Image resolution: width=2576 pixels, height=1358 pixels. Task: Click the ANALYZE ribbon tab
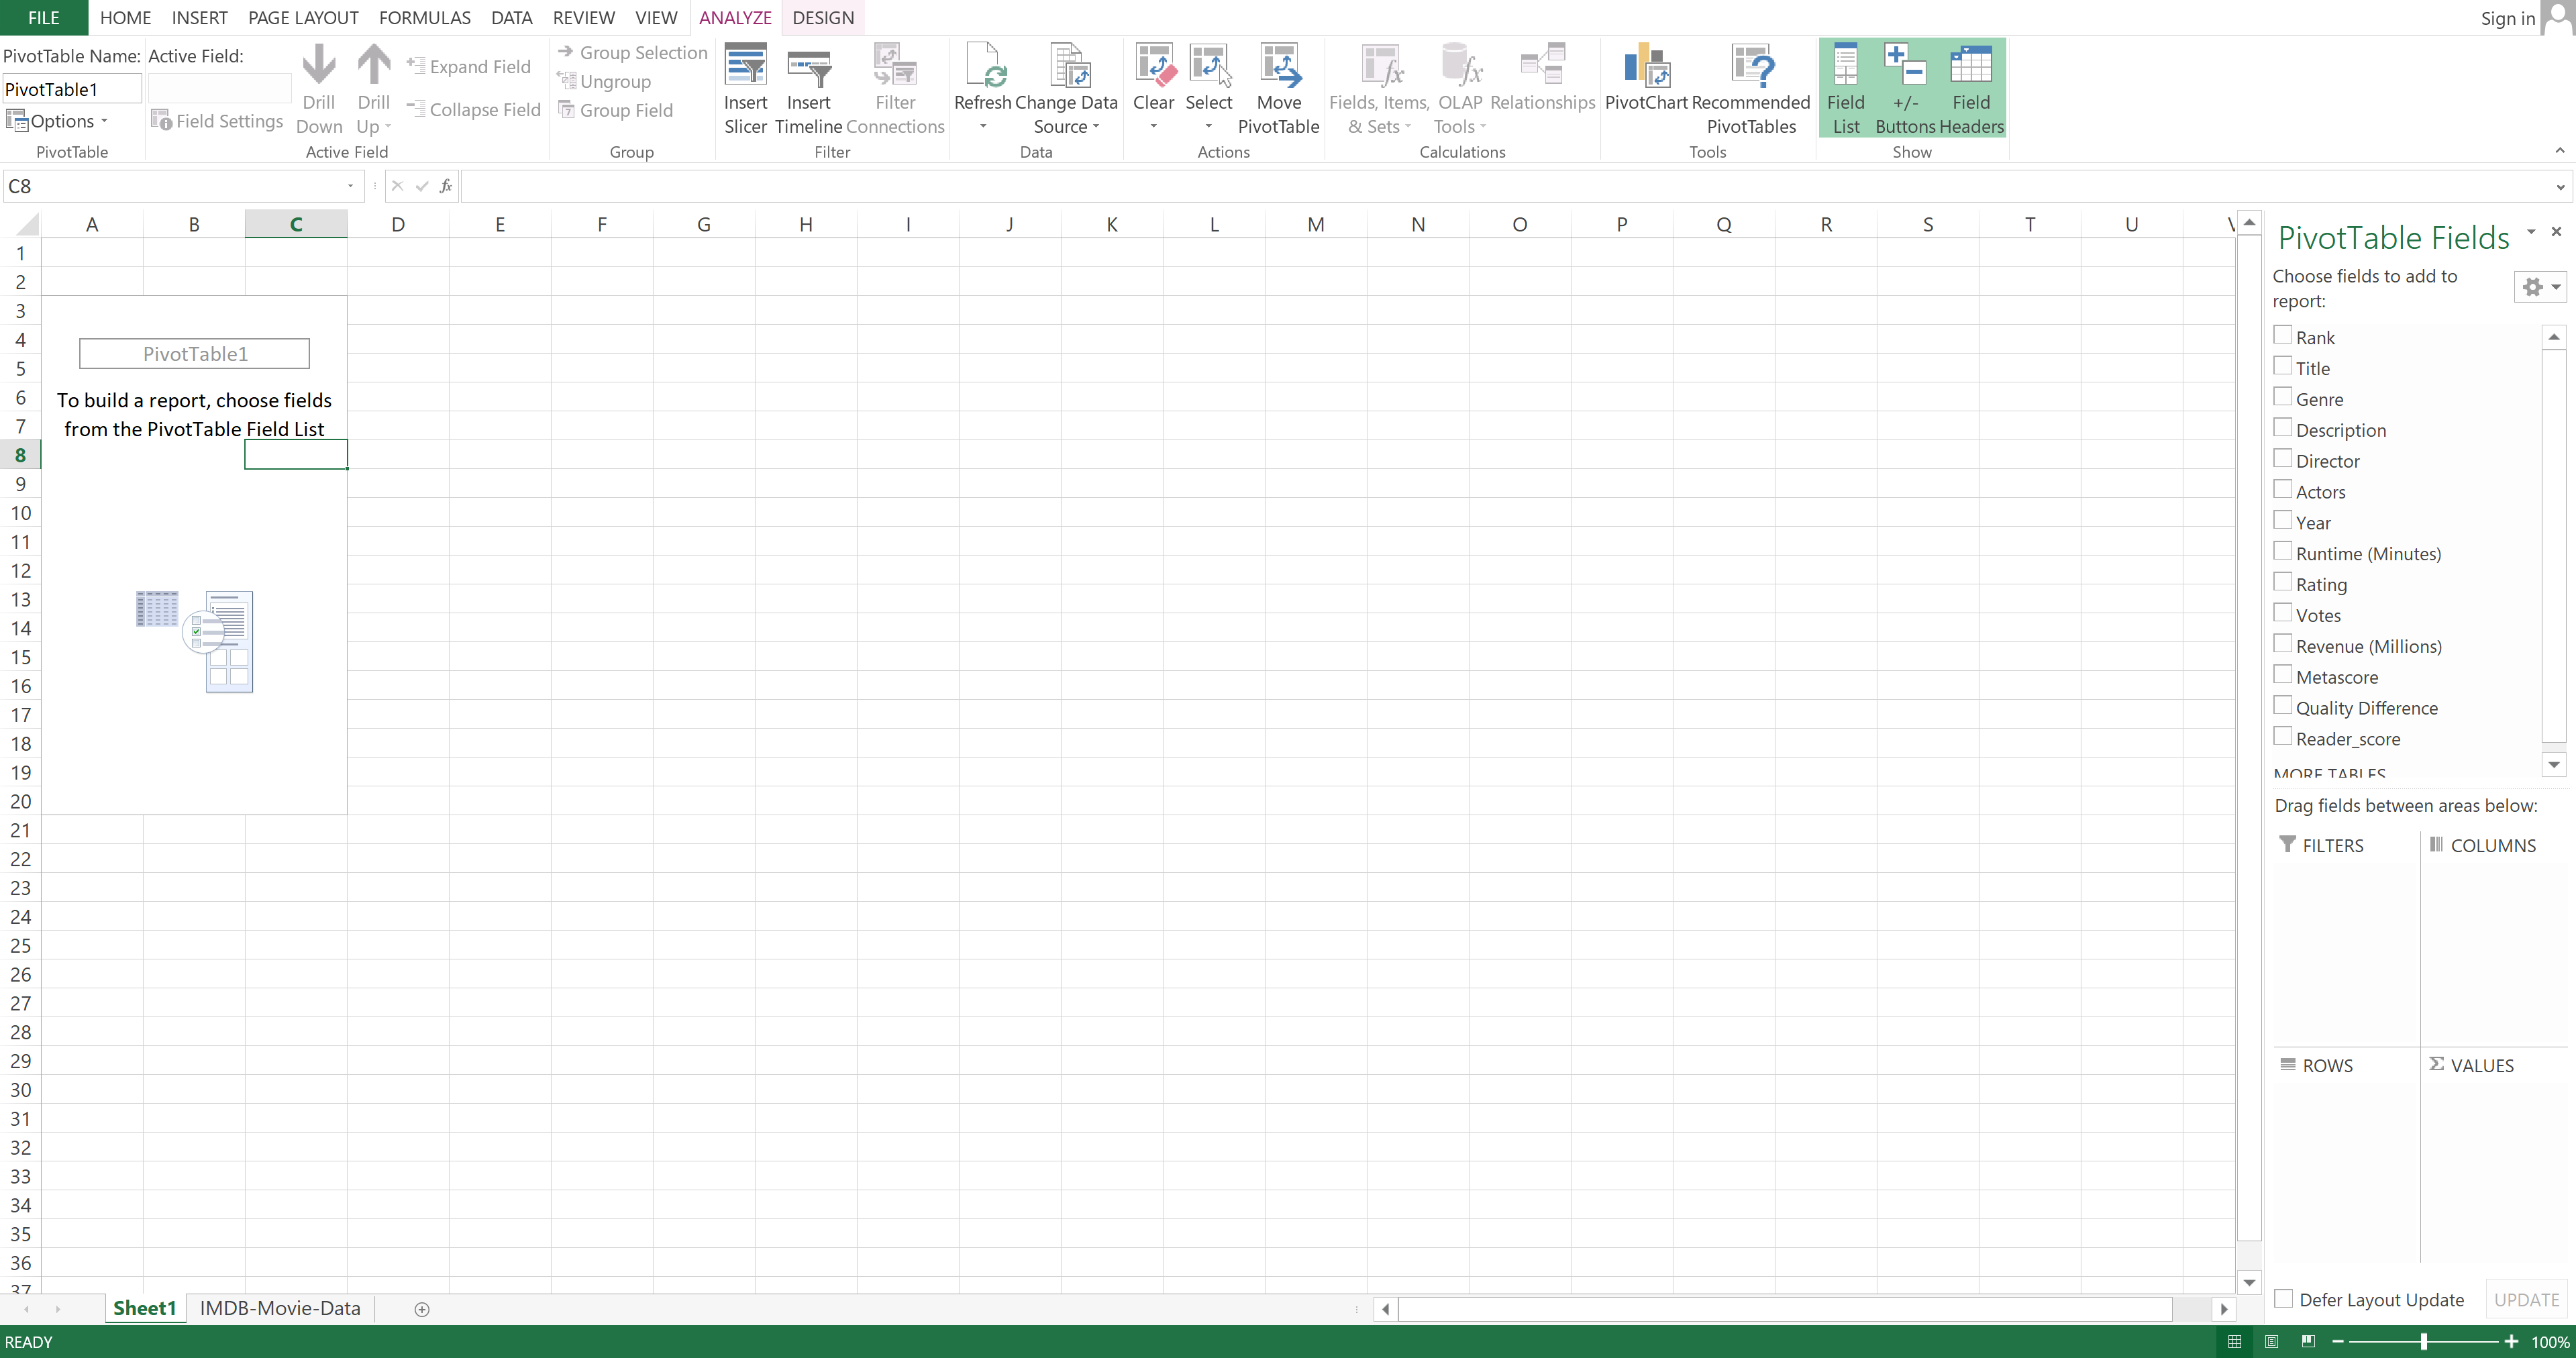coord(734,17)
